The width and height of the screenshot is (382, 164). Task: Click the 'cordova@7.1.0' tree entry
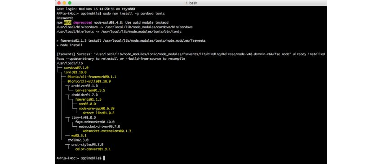tap(76, 68)
